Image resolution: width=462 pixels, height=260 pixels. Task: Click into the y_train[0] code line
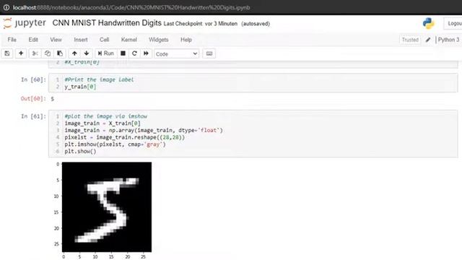click(80, 87)
